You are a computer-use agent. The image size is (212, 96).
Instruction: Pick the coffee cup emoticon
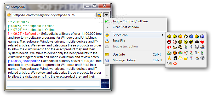[197, 58]
